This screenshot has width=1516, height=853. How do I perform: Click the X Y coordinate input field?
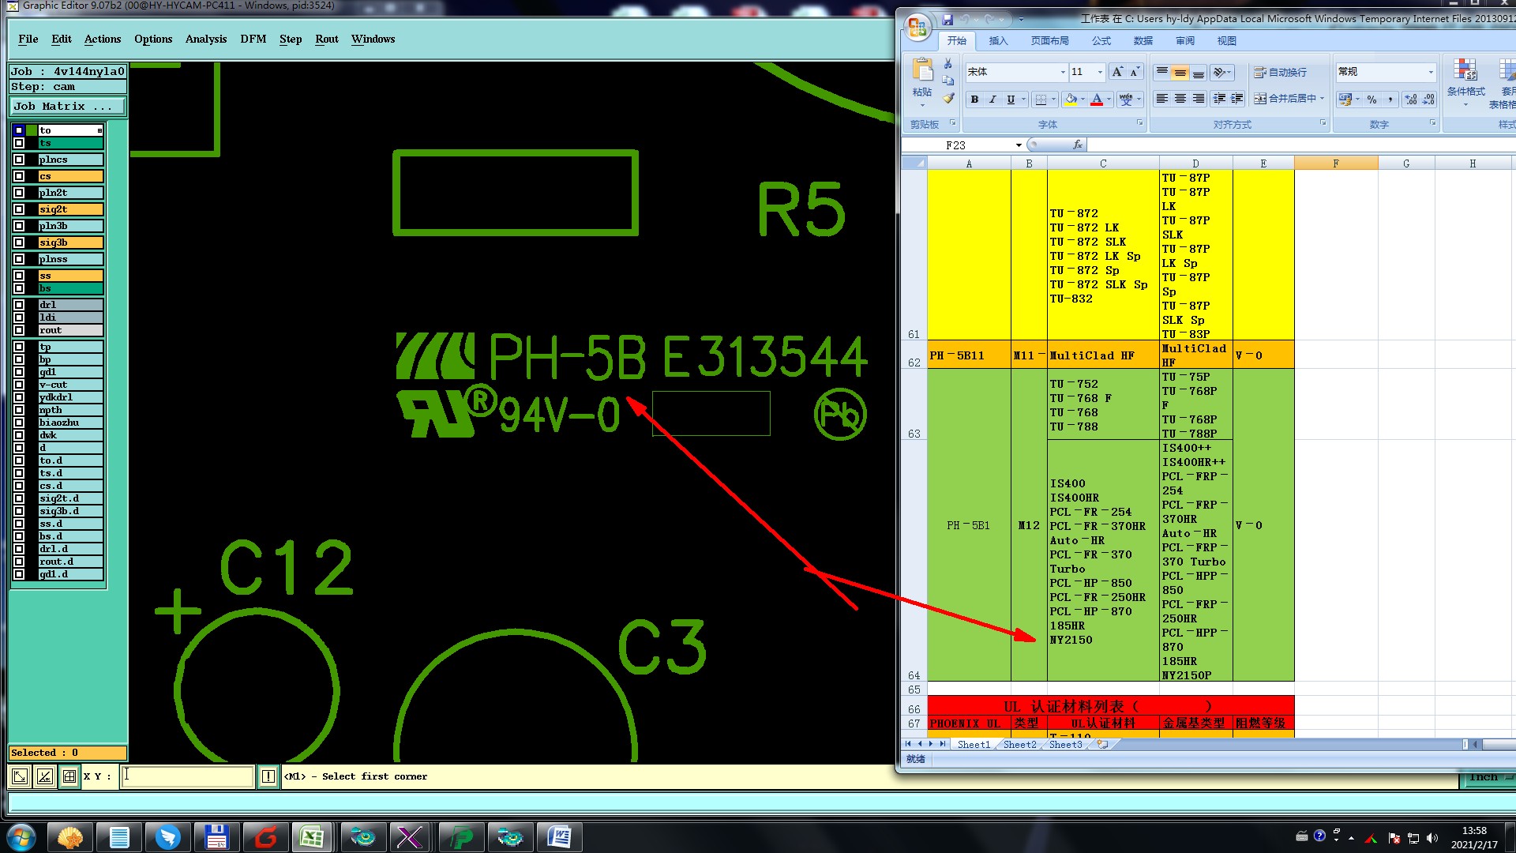pos(188,776)
